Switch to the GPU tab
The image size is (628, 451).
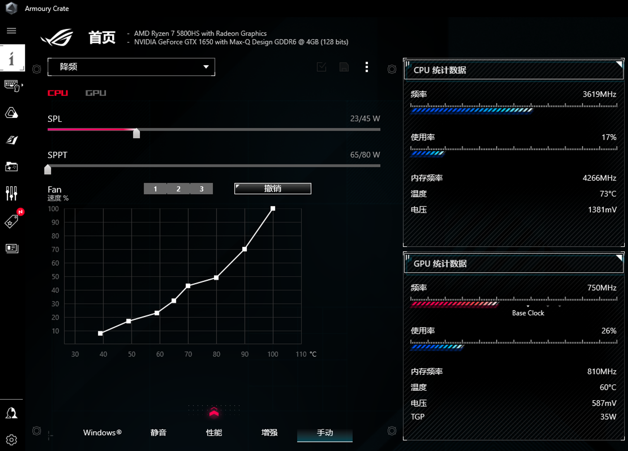tap(96, 93)
